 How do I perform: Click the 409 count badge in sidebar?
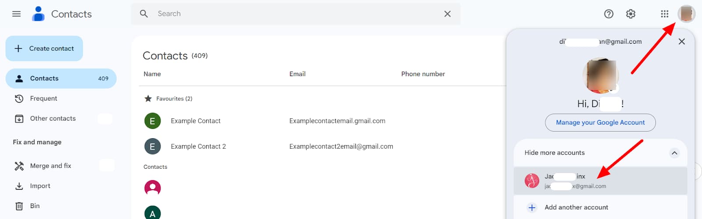(x=103, y=79)
